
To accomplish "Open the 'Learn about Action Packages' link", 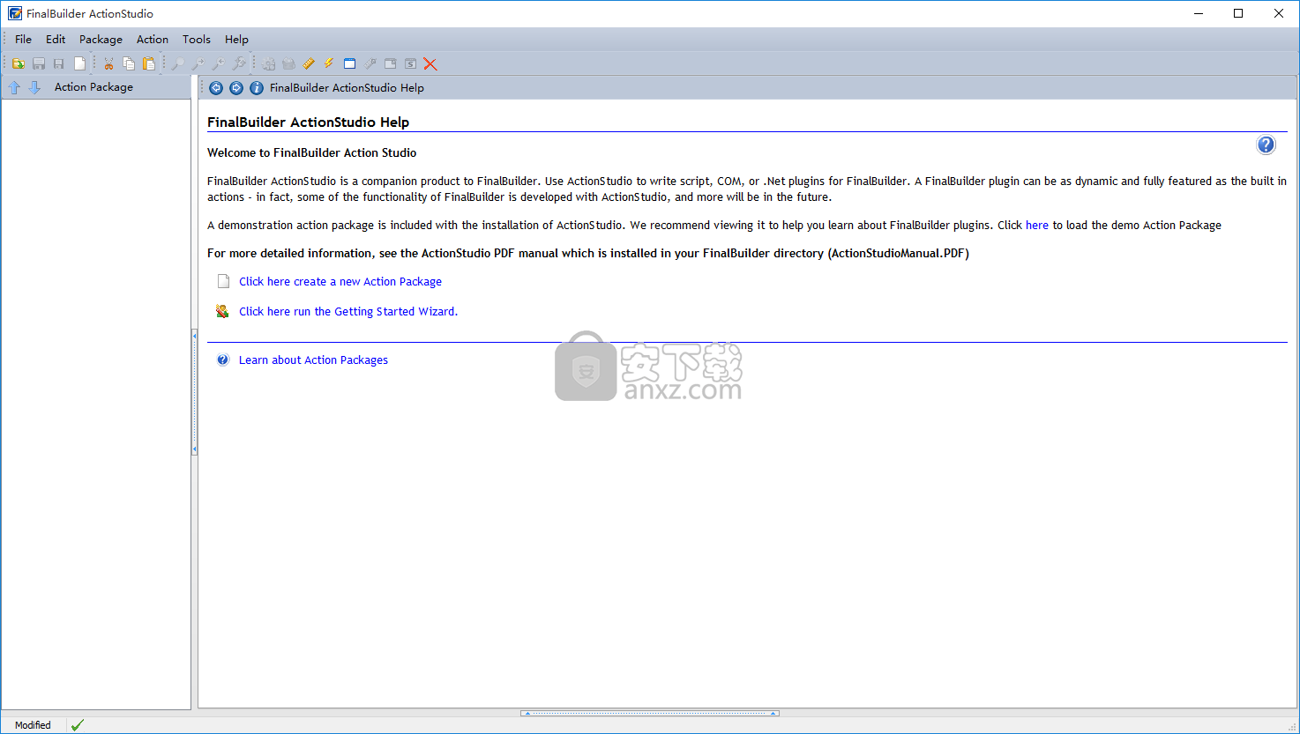I will [313, 360].
